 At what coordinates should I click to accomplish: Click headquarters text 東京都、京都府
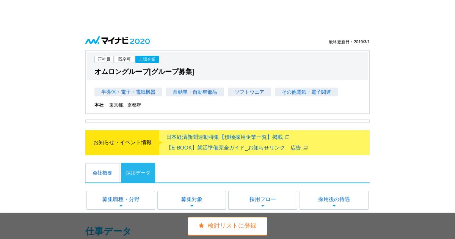(x=125, y=105)
